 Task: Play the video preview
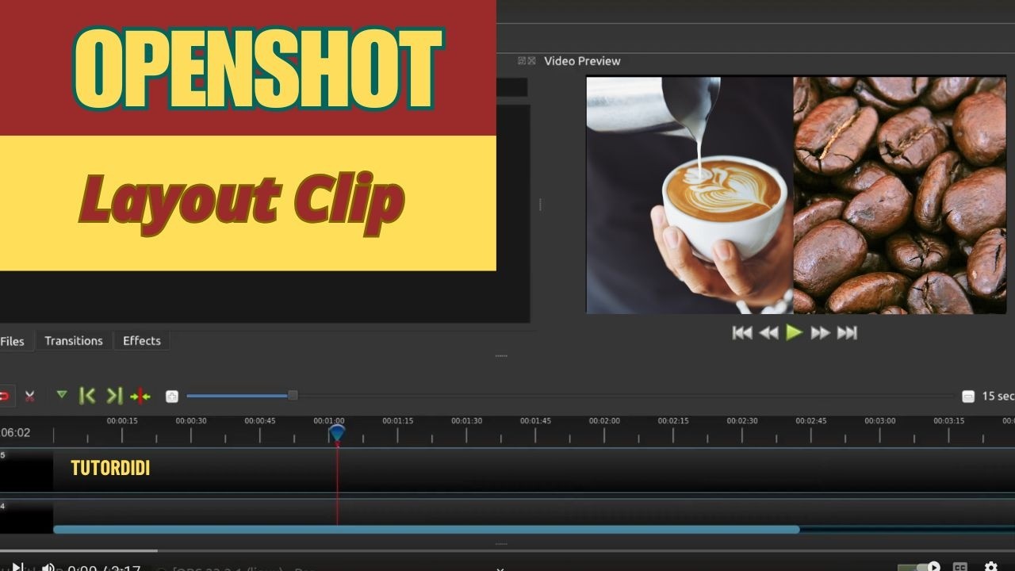point(795,332)
